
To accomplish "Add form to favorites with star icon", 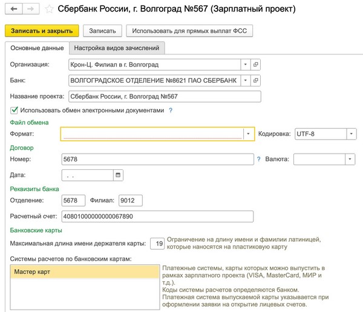I will click(x=47, y=10).
